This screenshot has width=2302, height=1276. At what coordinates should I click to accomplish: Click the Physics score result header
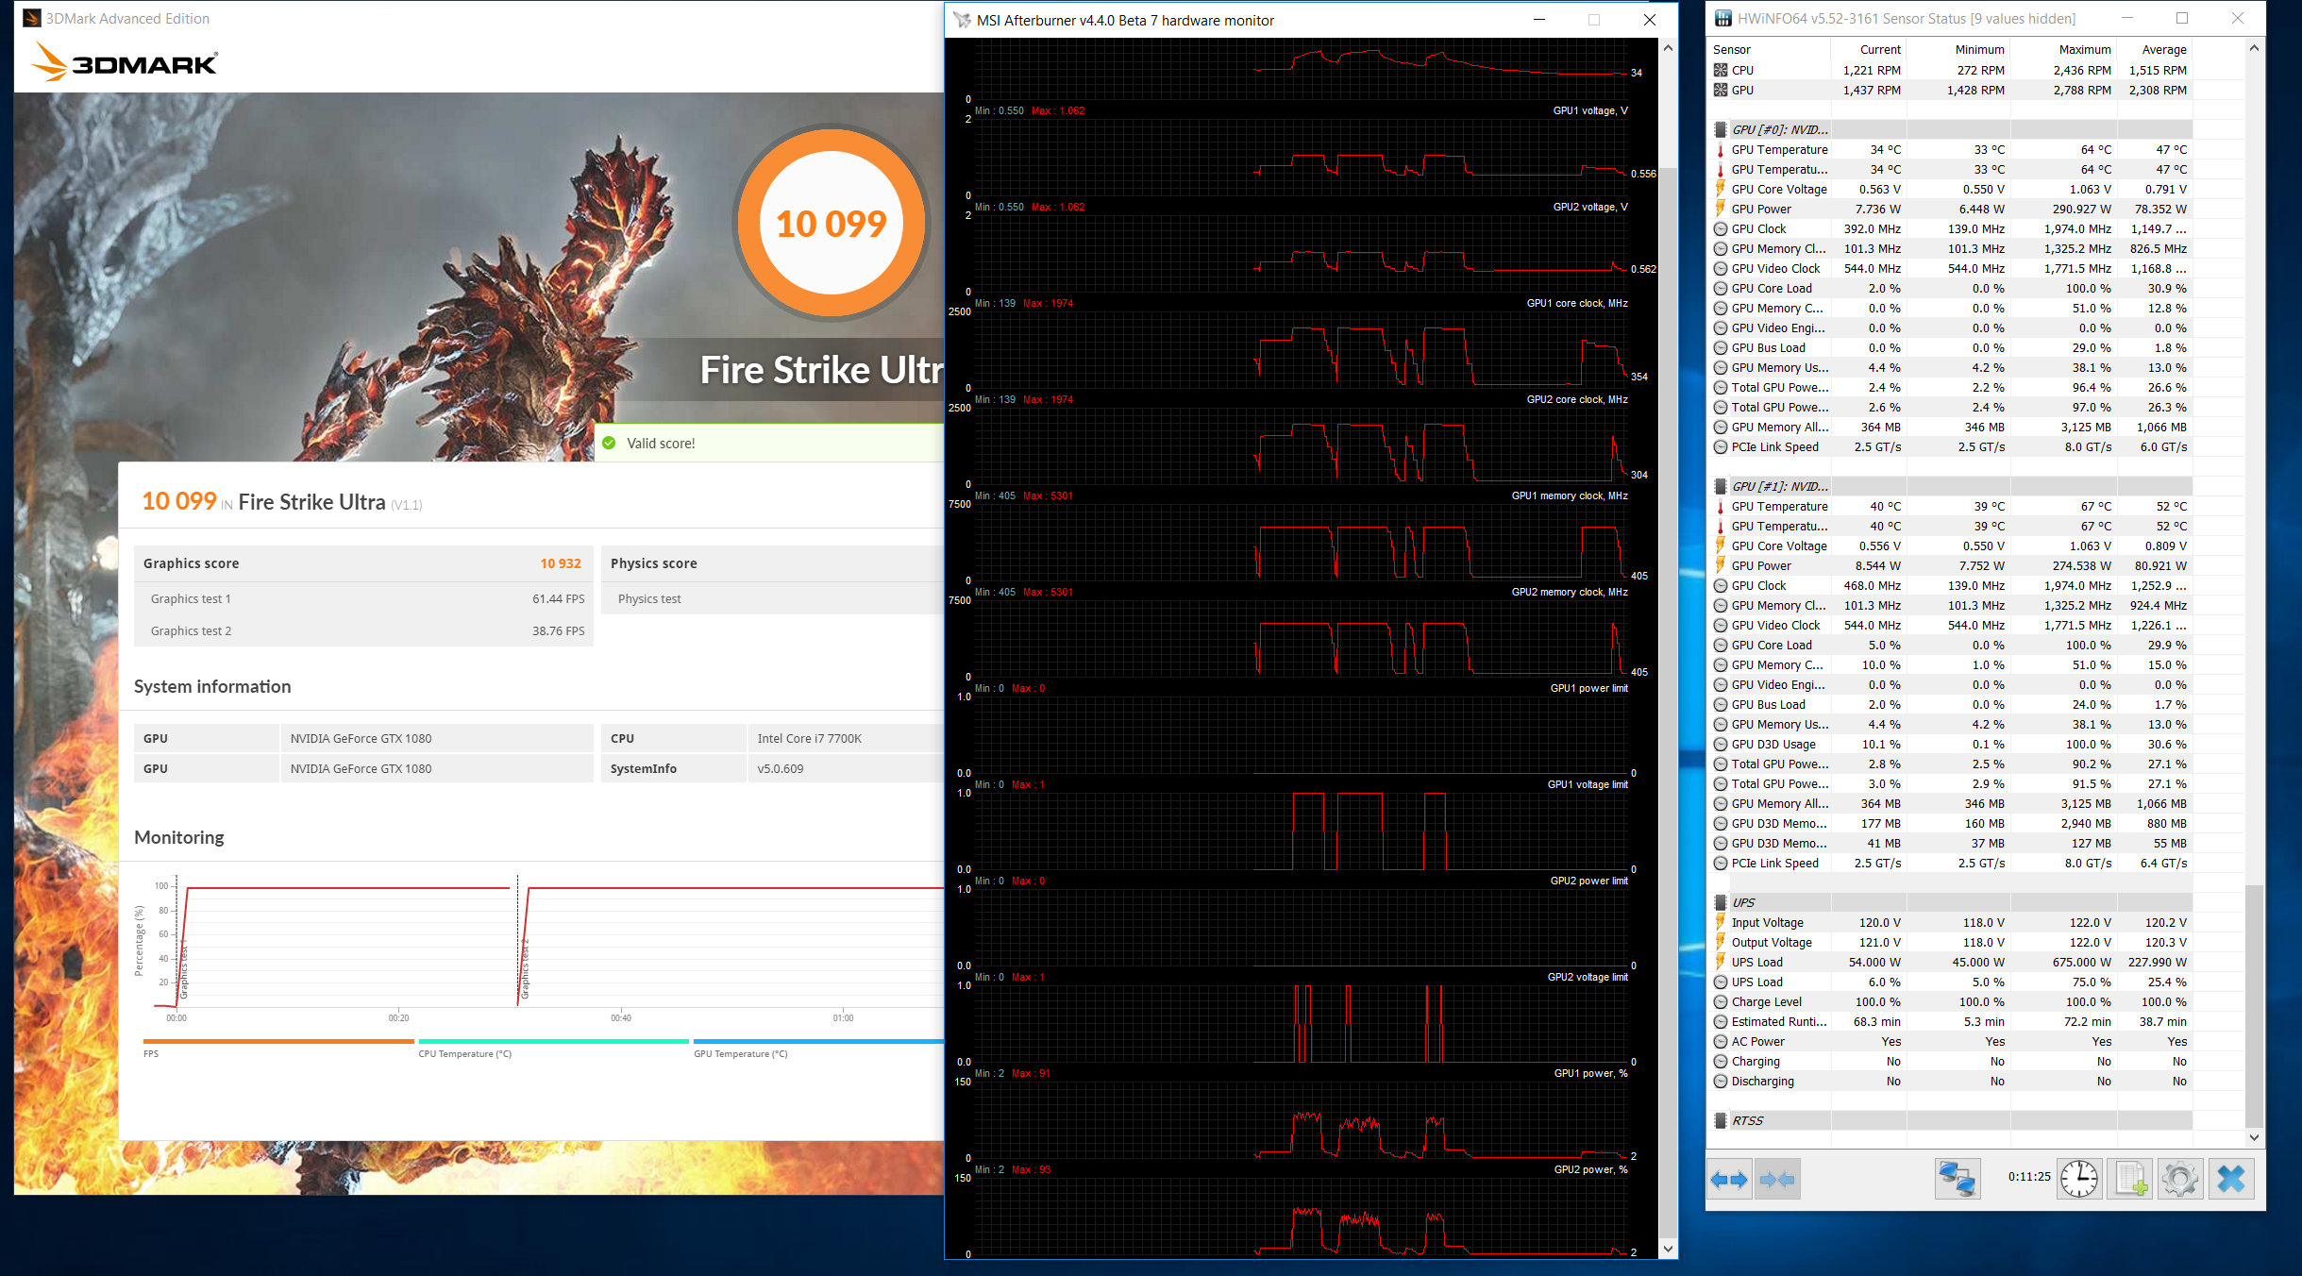pyautogui.click(x=653, y=563)
